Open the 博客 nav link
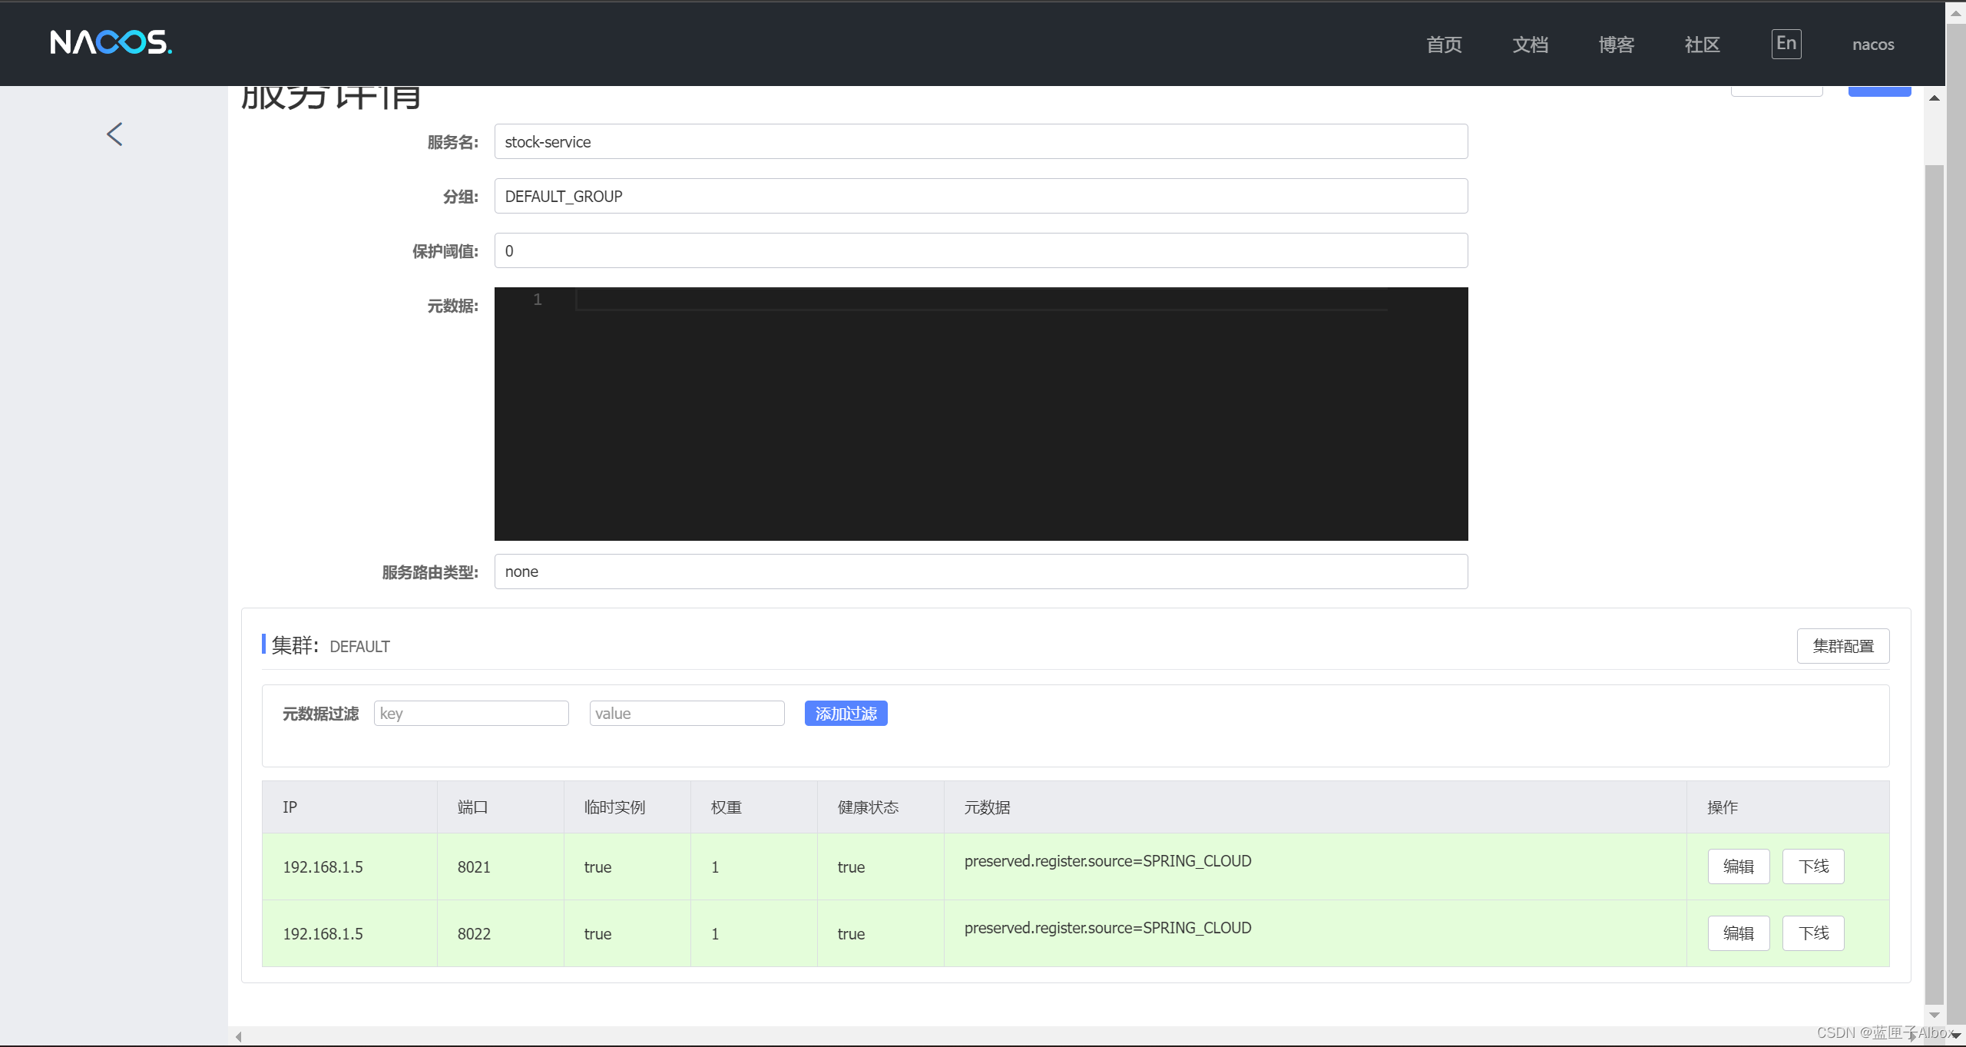This screenshot has width=1966, height=1047. click(1616, 45)
